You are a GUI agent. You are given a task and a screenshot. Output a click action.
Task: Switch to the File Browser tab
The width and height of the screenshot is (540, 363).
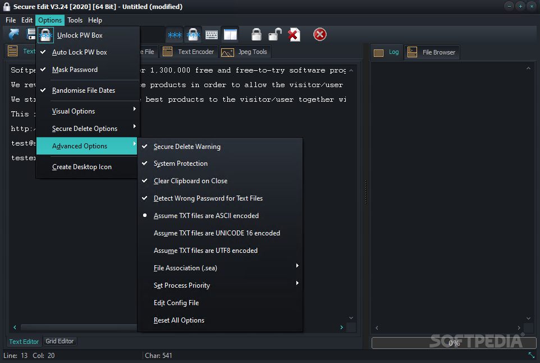[x=432, y=52]
